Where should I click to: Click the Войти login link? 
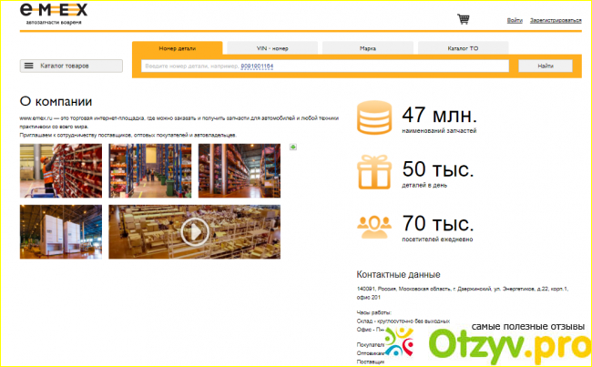(x=515, y=19)
